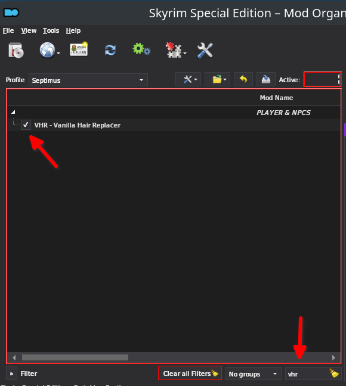The width and height of the screenshot is (346, 386).
Task: Open Executables green gears icon
Action: click(141, 49)
